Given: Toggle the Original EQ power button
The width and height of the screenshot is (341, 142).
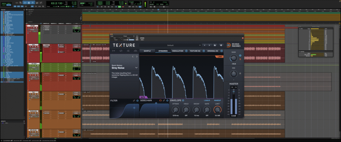Looking at the screenshot, I should click(221, 51).
